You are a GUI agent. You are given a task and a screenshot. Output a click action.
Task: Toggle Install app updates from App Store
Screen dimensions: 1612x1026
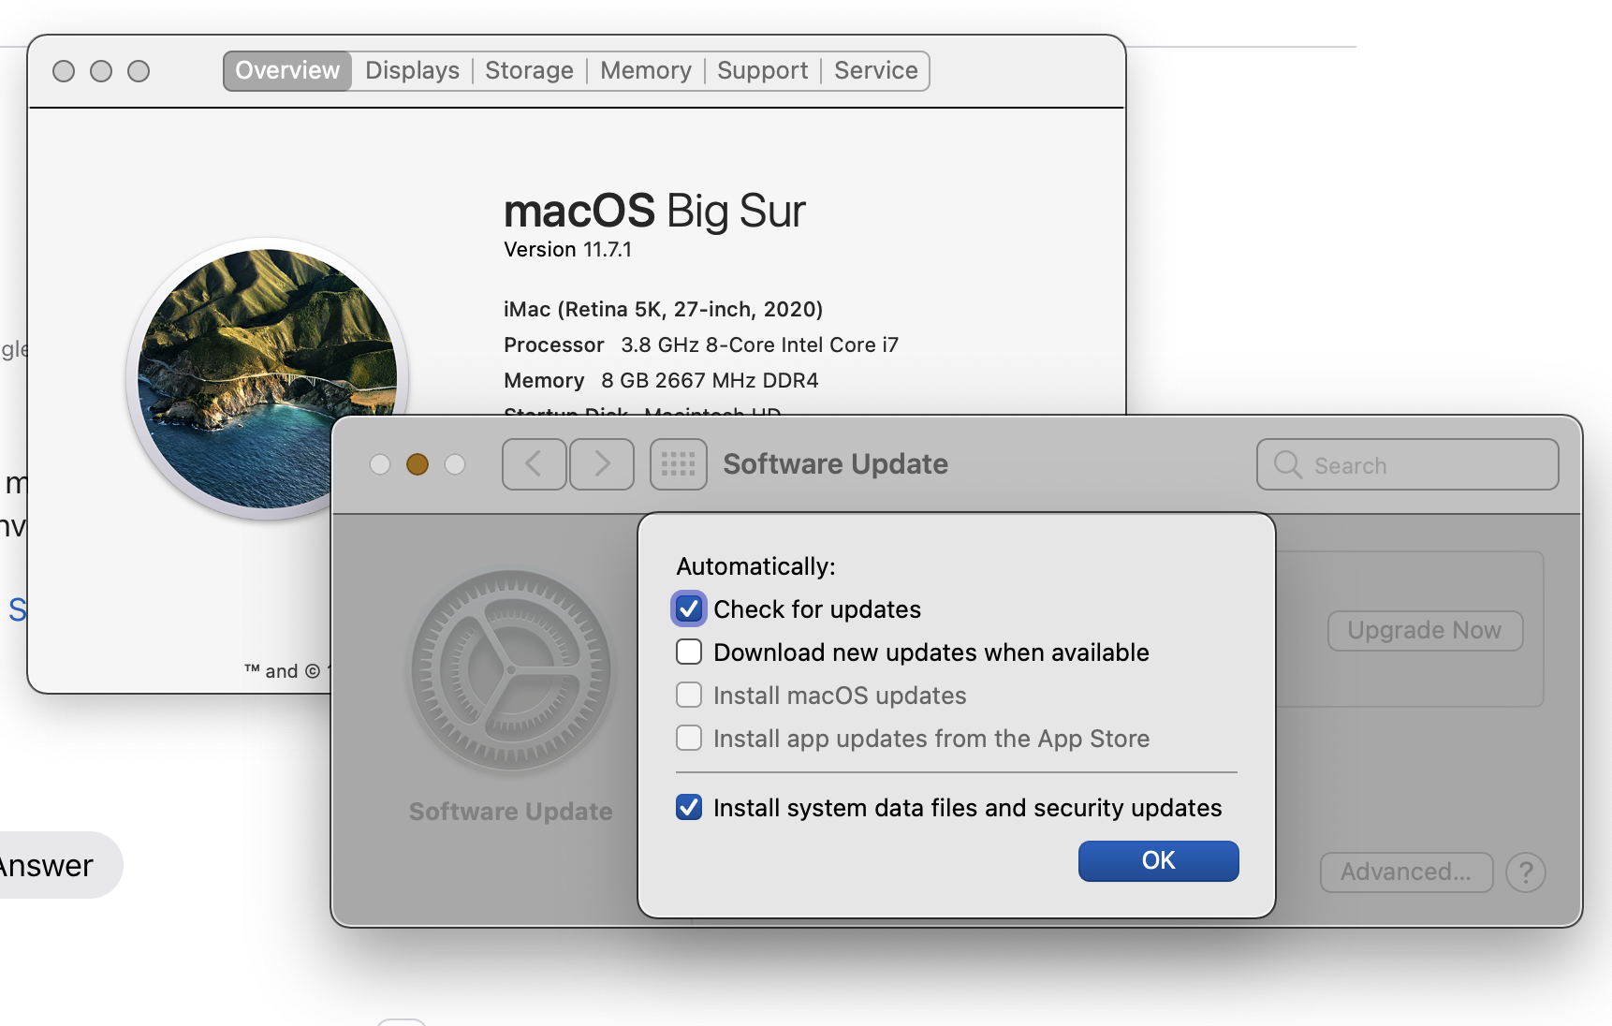(x=689, y=739)
